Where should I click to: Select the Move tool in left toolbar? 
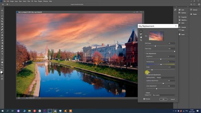(2, 10)
